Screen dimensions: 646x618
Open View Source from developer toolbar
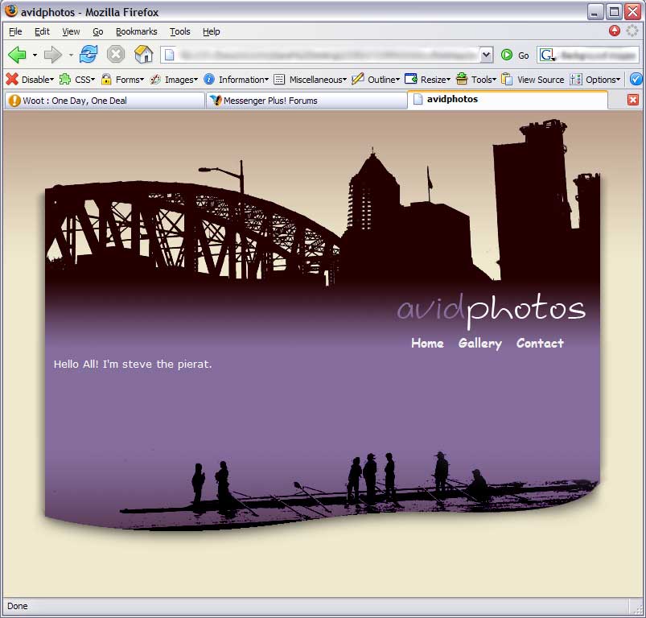tap(533, 80)
